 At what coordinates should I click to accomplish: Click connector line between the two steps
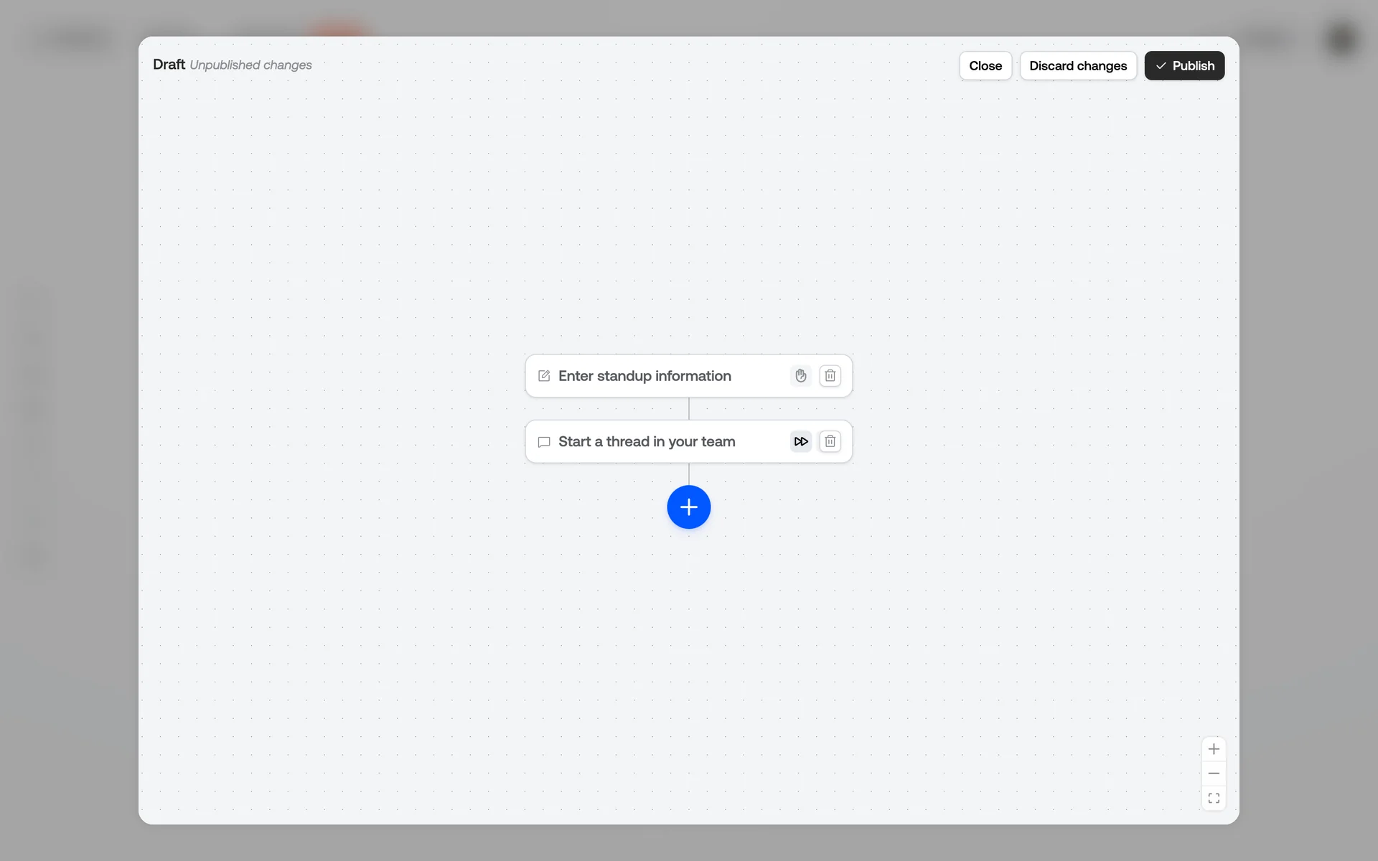pyautogui.click(x=689, y=409)
